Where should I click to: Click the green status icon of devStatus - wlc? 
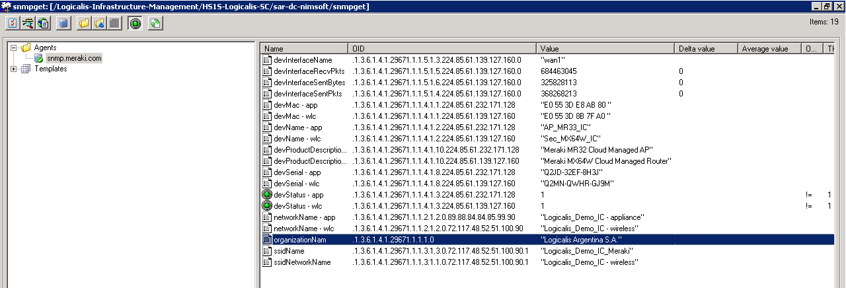click(267, 206)
